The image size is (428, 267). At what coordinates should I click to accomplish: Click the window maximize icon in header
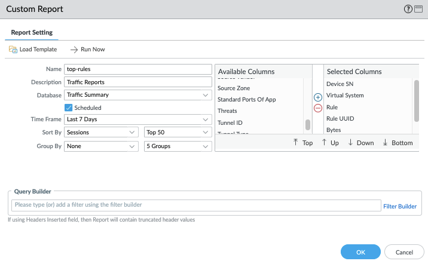click(418, 9)
